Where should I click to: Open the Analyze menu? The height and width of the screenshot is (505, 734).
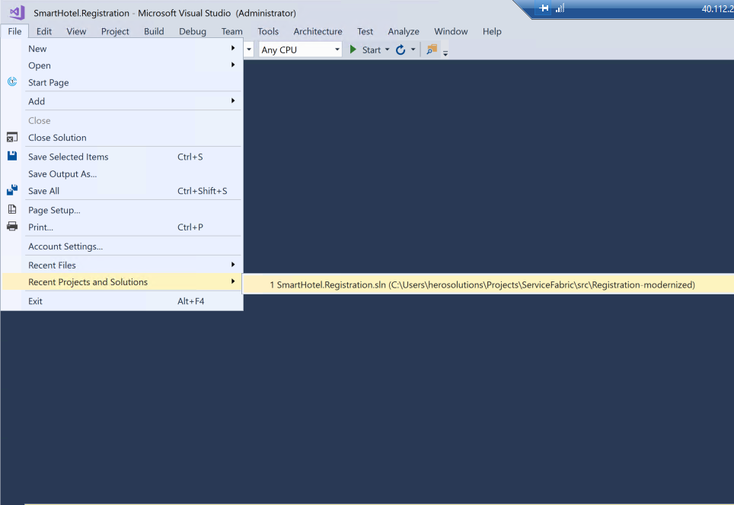coord(404,31)
